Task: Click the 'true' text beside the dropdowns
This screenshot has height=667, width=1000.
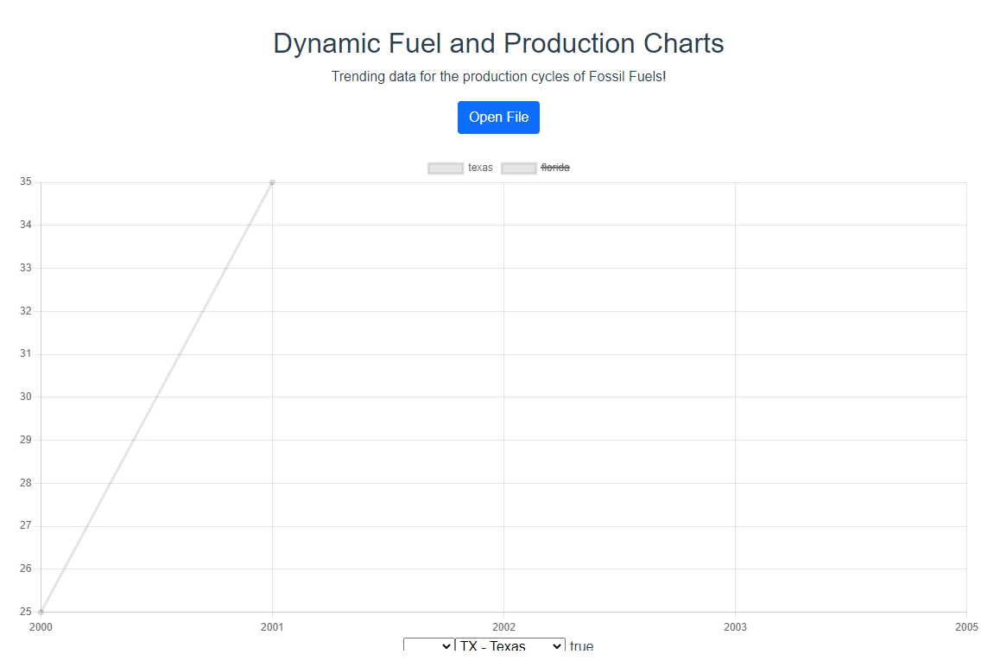Action: pos(581,646)
